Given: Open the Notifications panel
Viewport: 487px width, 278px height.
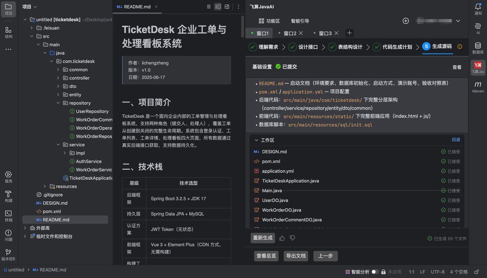Looking at the screenshot, I should [x=478, y=9].
